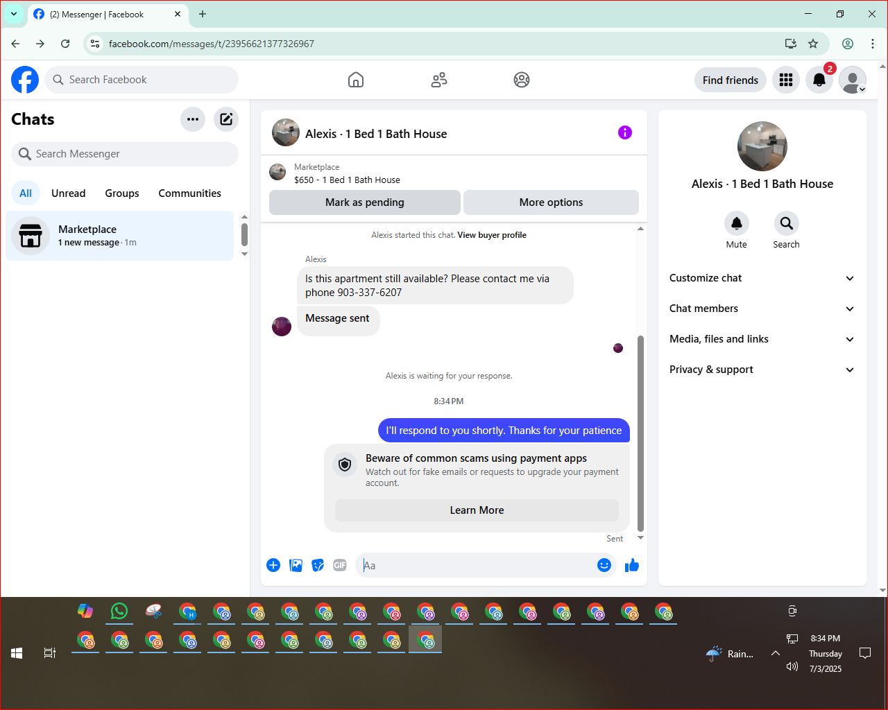Open View buyer profile link

[492, 235]
